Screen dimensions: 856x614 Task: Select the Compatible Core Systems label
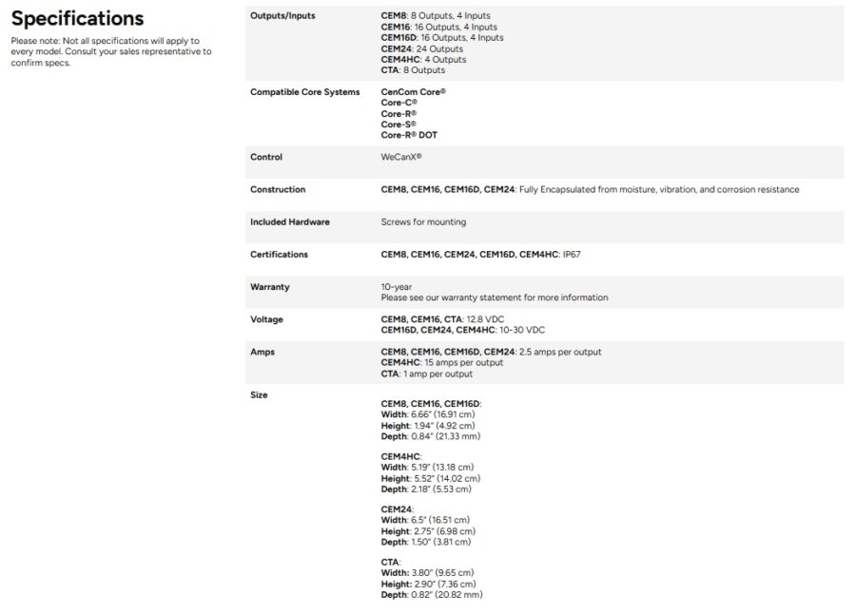coord(304,92)
